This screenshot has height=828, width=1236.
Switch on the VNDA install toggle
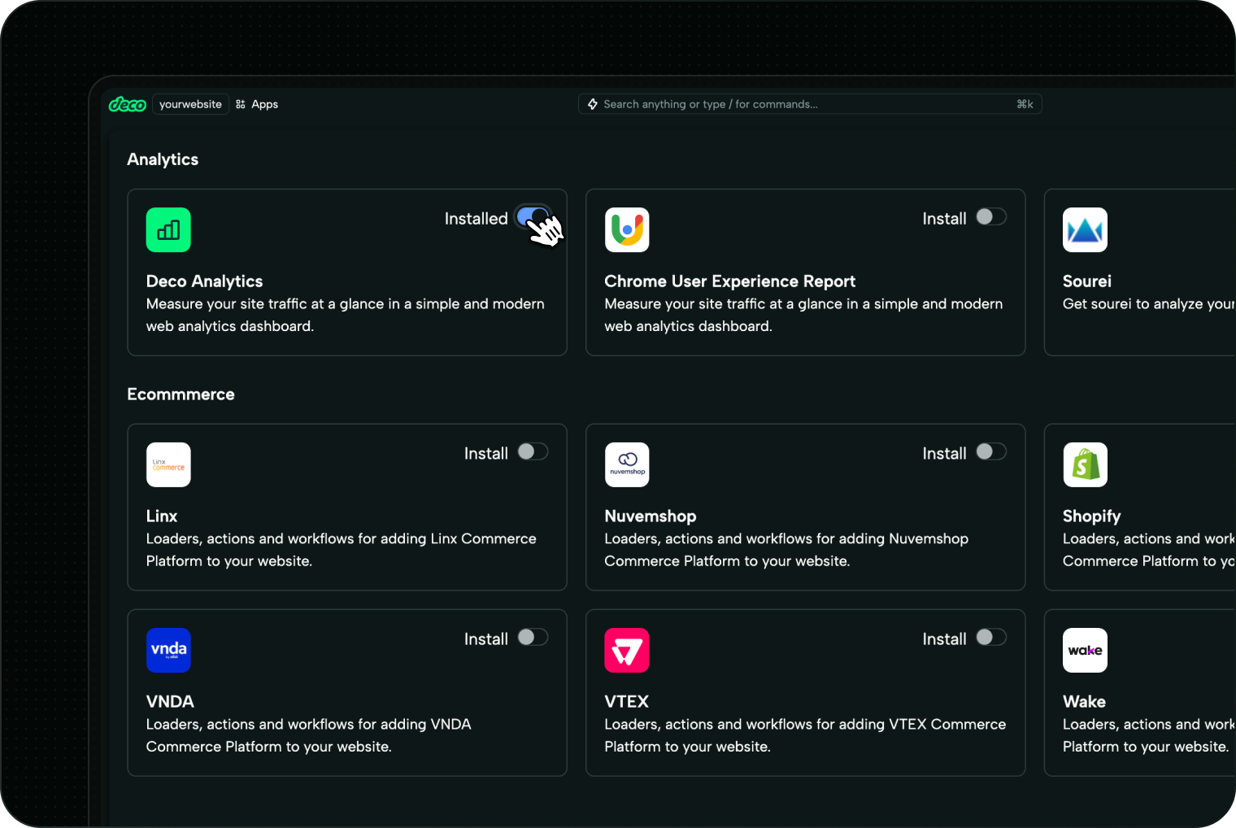[533, 637]
